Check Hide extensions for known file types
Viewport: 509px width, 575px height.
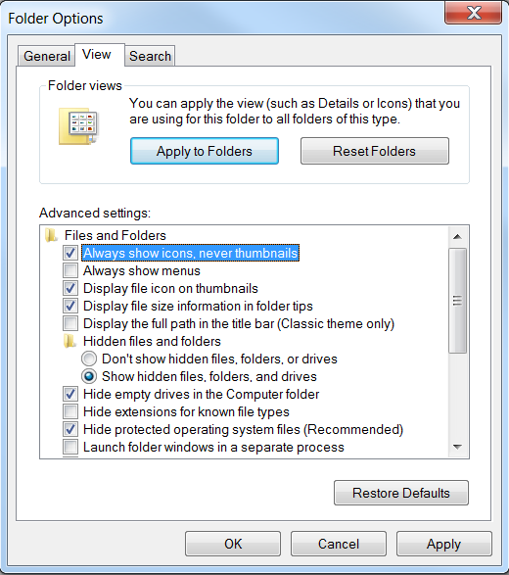point(70,411)
